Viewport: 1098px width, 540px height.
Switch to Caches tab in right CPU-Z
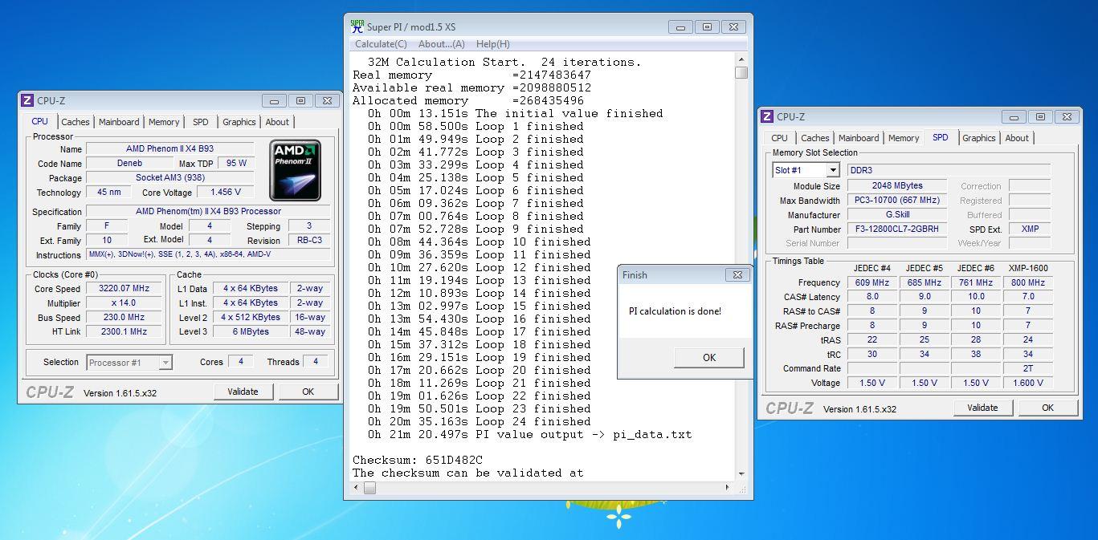pos(815,138)
